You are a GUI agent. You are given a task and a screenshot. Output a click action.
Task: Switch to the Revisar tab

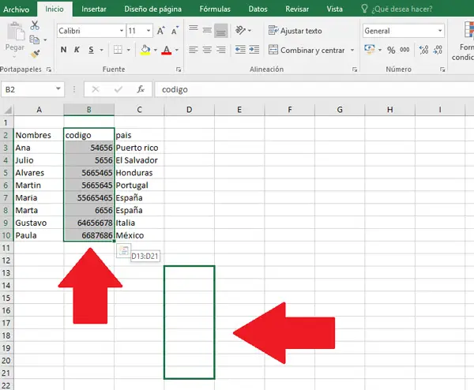(297, 9)
